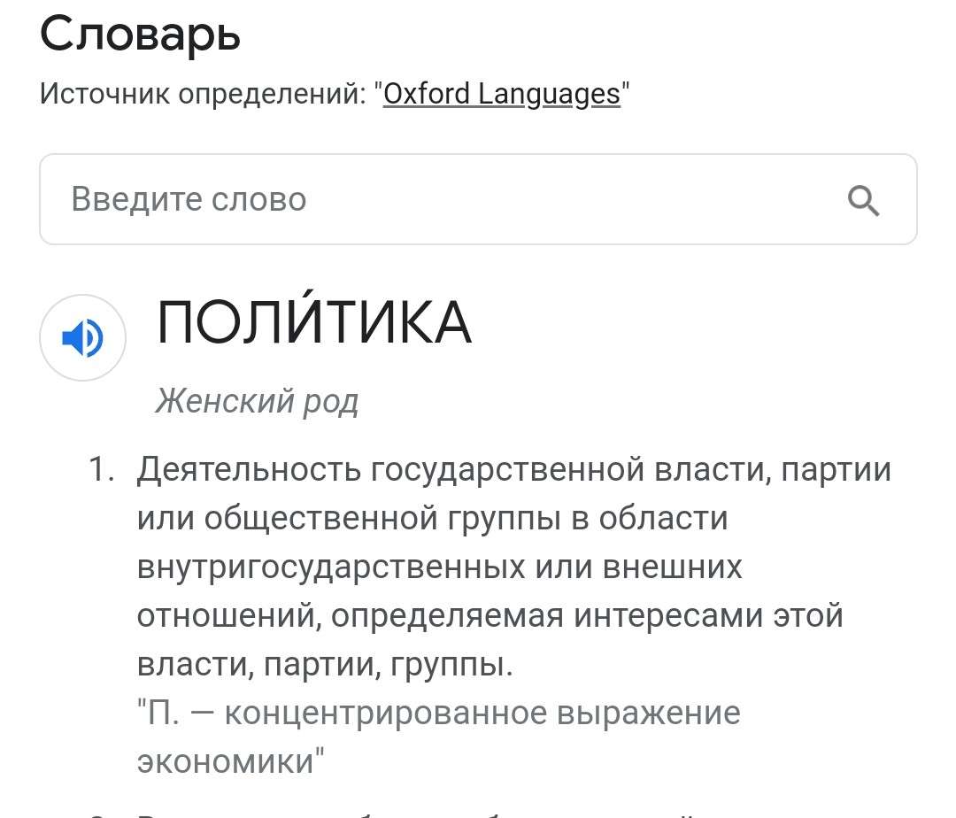Click the "Женский род" grammar label
This screenshot has width=956, height=818.
pos(257,402)
